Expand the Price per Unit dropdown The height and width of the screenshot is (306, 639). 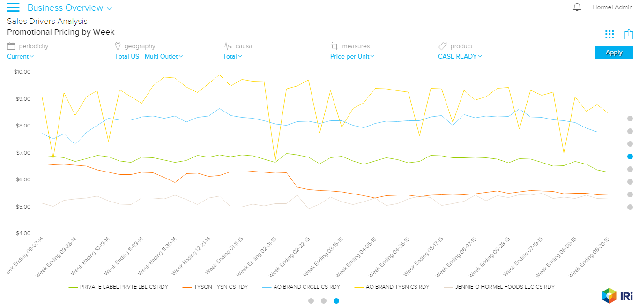click(x=352, y=57)
